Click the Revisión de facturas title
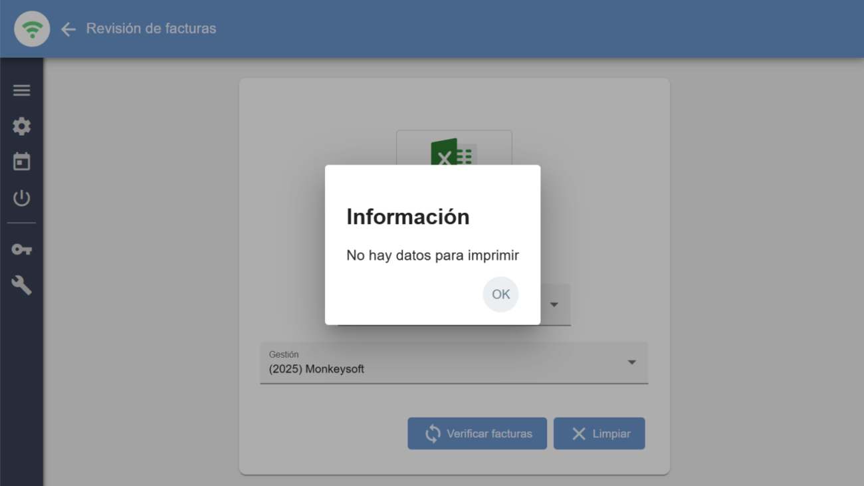 click(151, 29)
